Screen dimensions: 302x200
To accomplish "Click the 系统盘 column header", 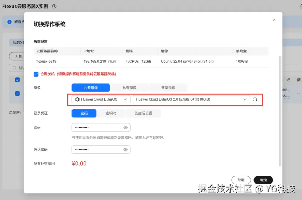I will pyautogui.click(x=241, y=51).
